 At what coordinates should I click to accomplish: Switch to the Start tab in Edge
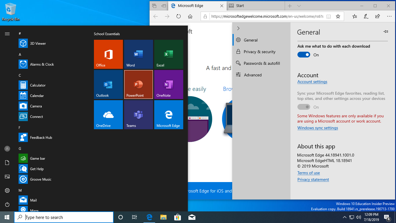[x=255, y=6]
